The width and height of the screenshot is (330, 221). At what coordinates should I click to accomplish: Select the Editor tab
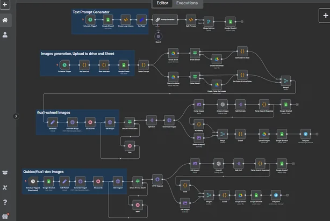[x=162, y=3]
